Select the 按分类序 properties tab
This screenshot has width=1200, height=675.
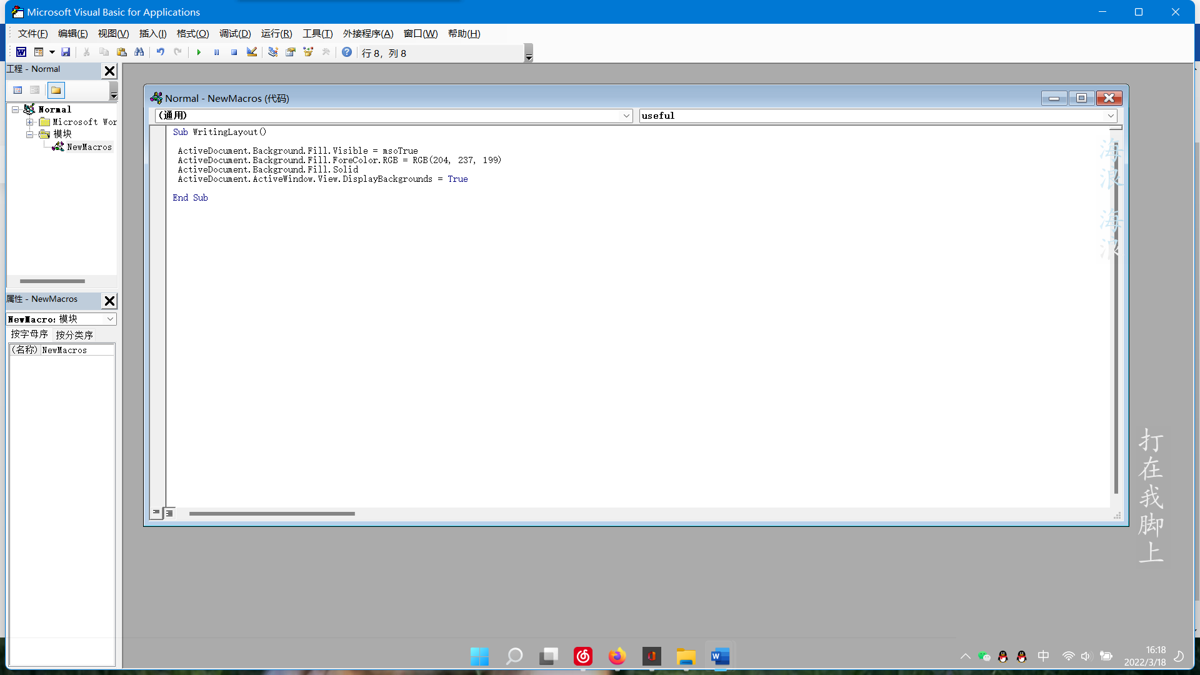coord(74,335)
